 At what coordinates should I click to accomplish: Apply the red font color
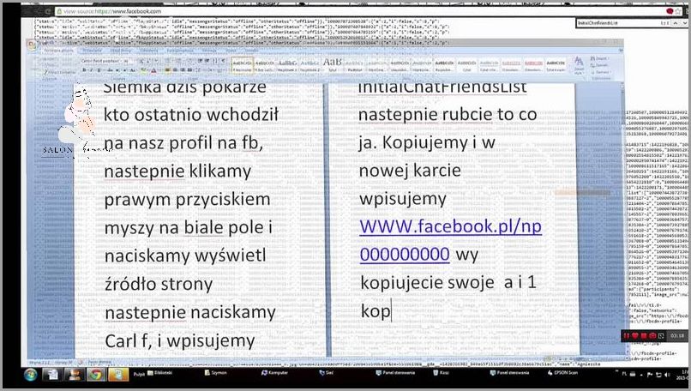click(153, 70)
